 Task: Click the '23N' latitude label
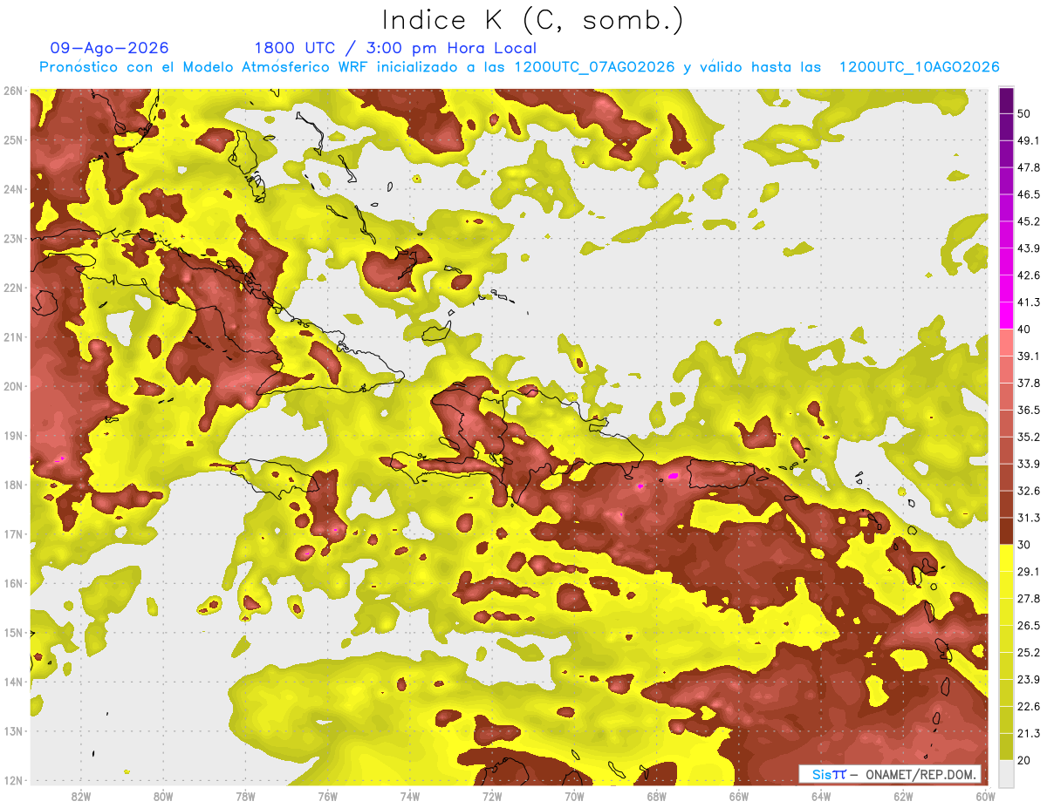13,238
